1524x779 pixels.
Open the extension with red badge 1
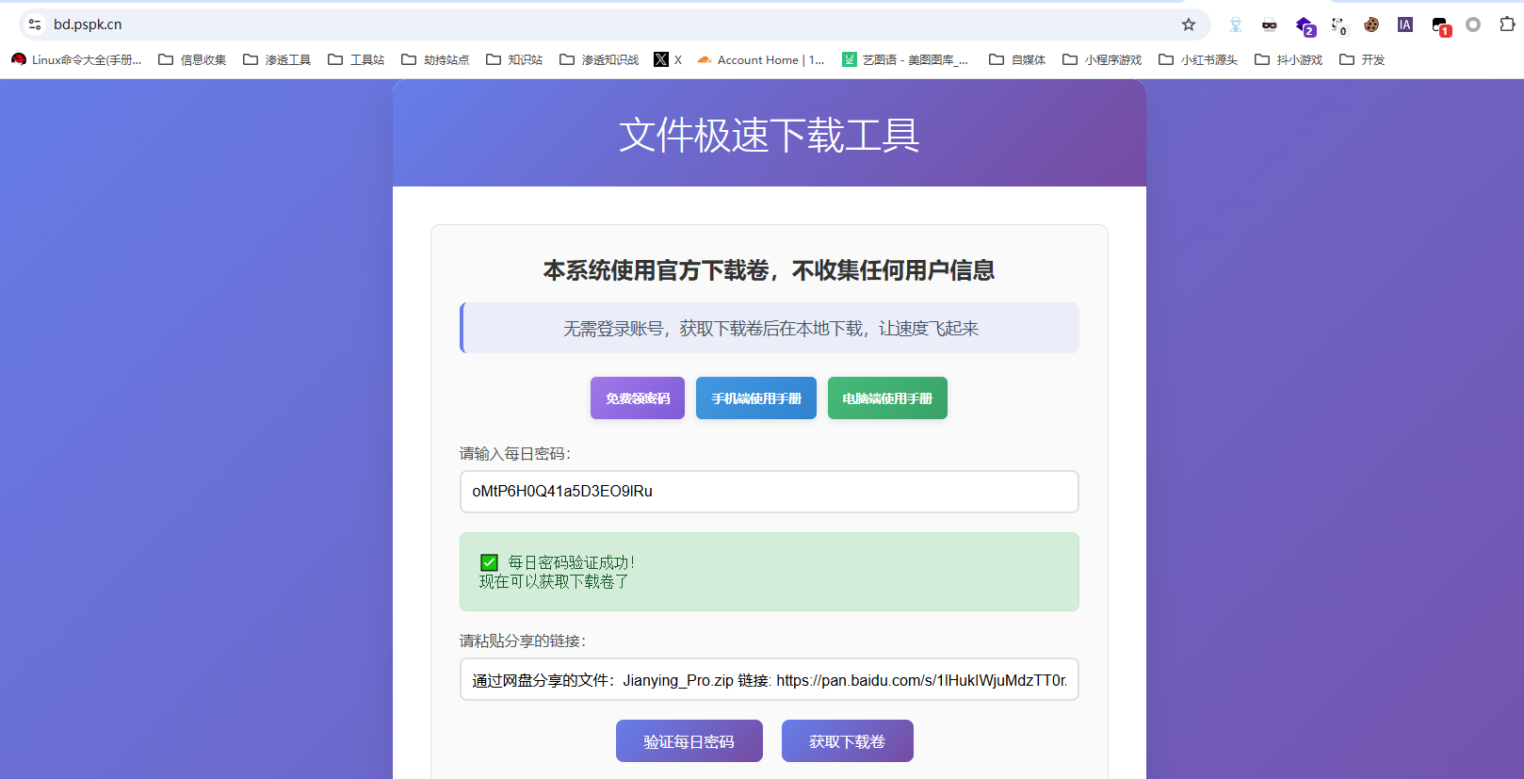point(1441,26)
